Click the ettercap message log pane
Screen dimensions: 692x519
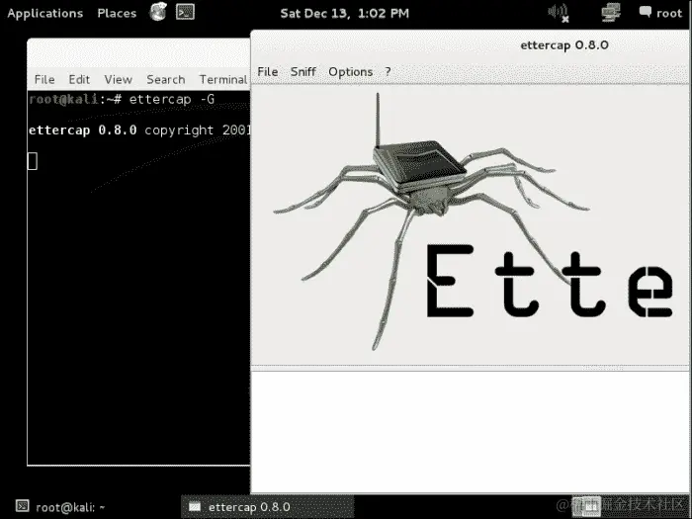tap(470, 432)
